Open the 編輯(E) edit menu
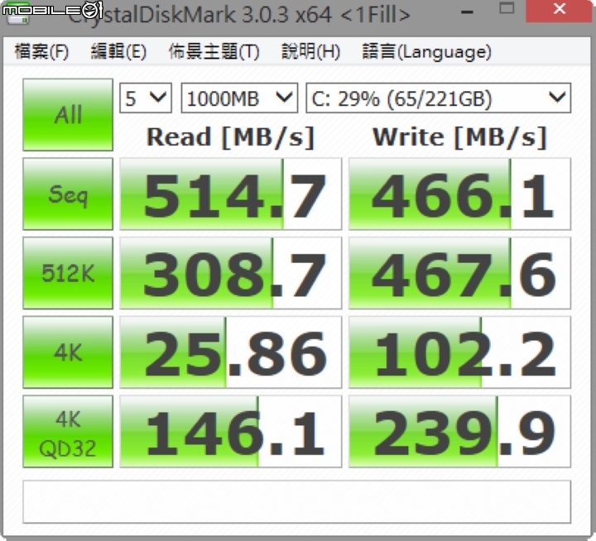This screenshot has height=541, width=596. point(118,51)
